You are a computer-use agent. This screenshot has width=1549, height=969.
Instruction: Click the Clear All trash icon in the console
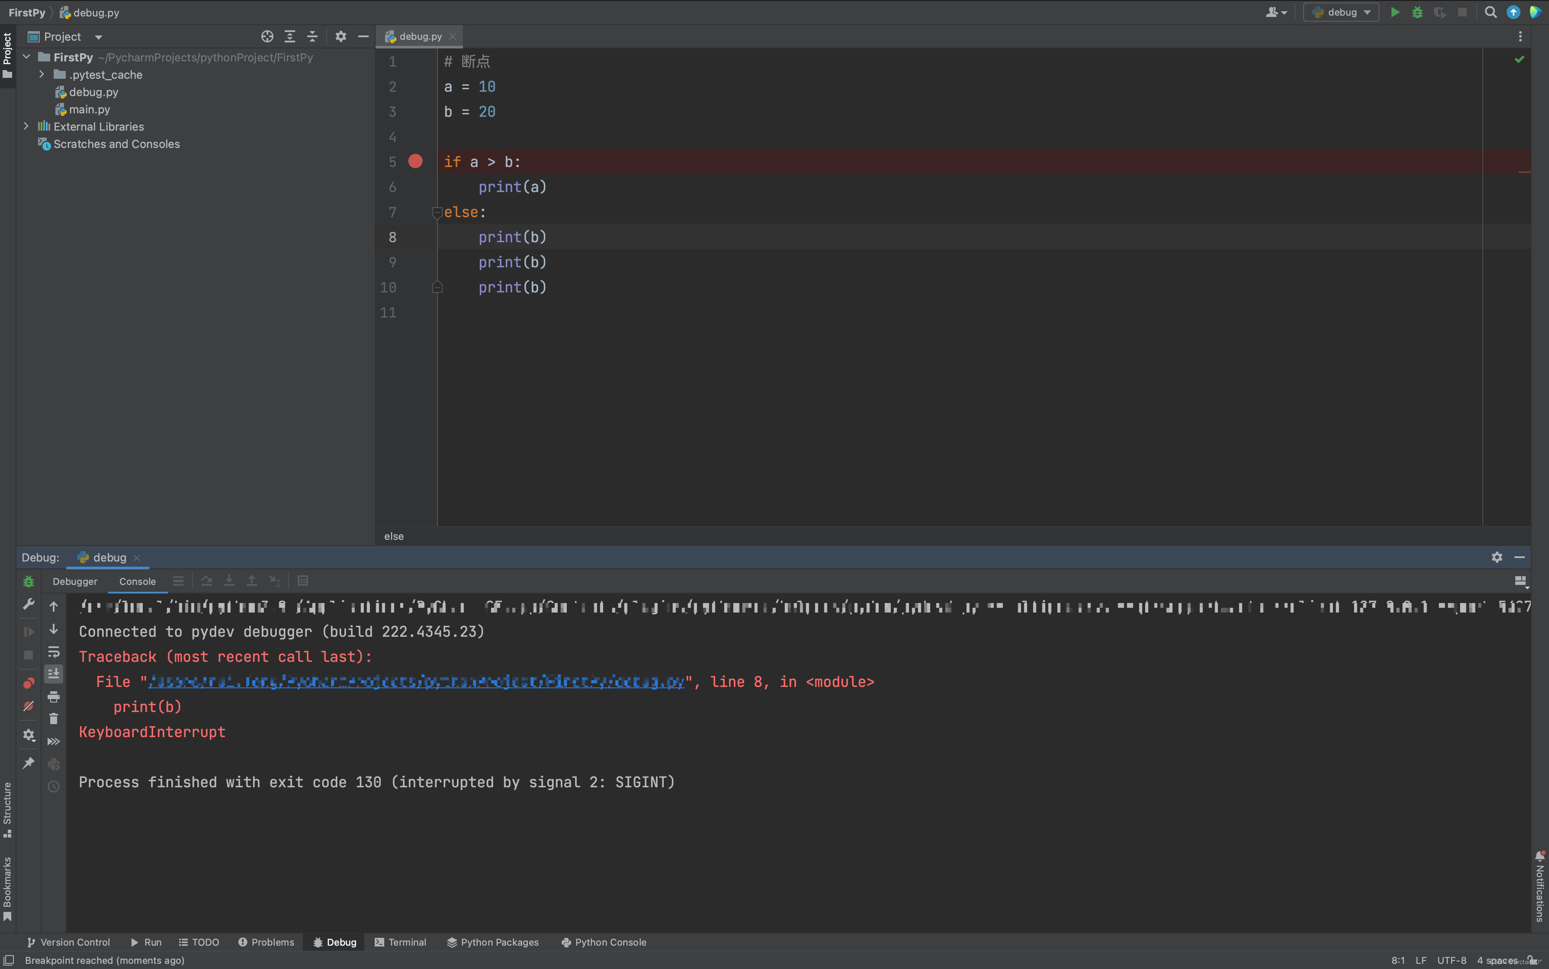(53, 719)
